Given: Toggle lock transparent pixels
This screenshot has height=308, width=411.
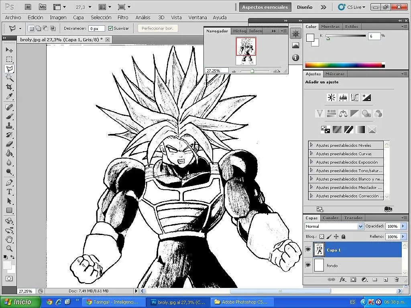Looking at the screenshot, I should click(321, 237).
